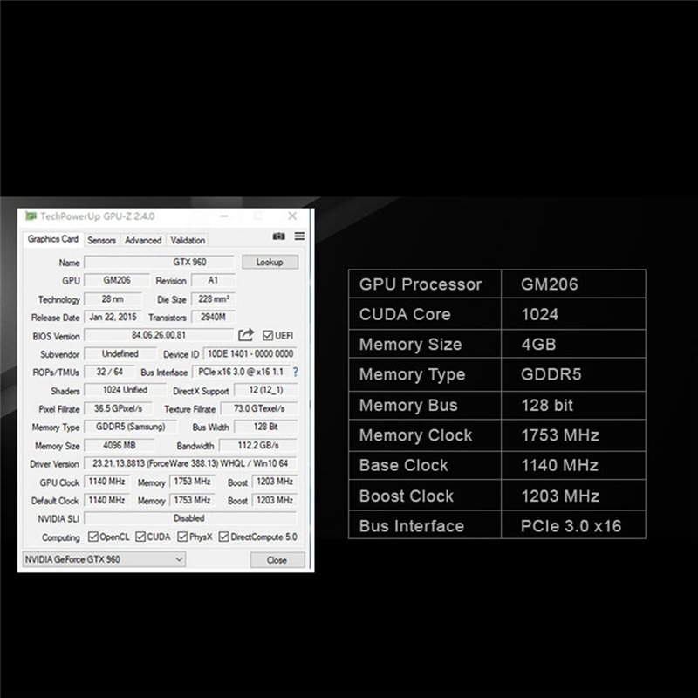This screenshot has height=698, width=698.
Task: Click the Transistors field 2940M
Action: [213, 317]
